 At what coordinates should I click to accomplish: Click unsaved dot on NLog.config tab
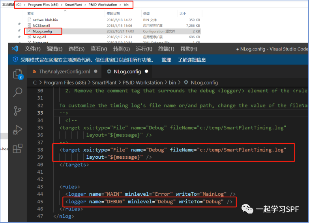pyautogui.click(x=146, y=71)
